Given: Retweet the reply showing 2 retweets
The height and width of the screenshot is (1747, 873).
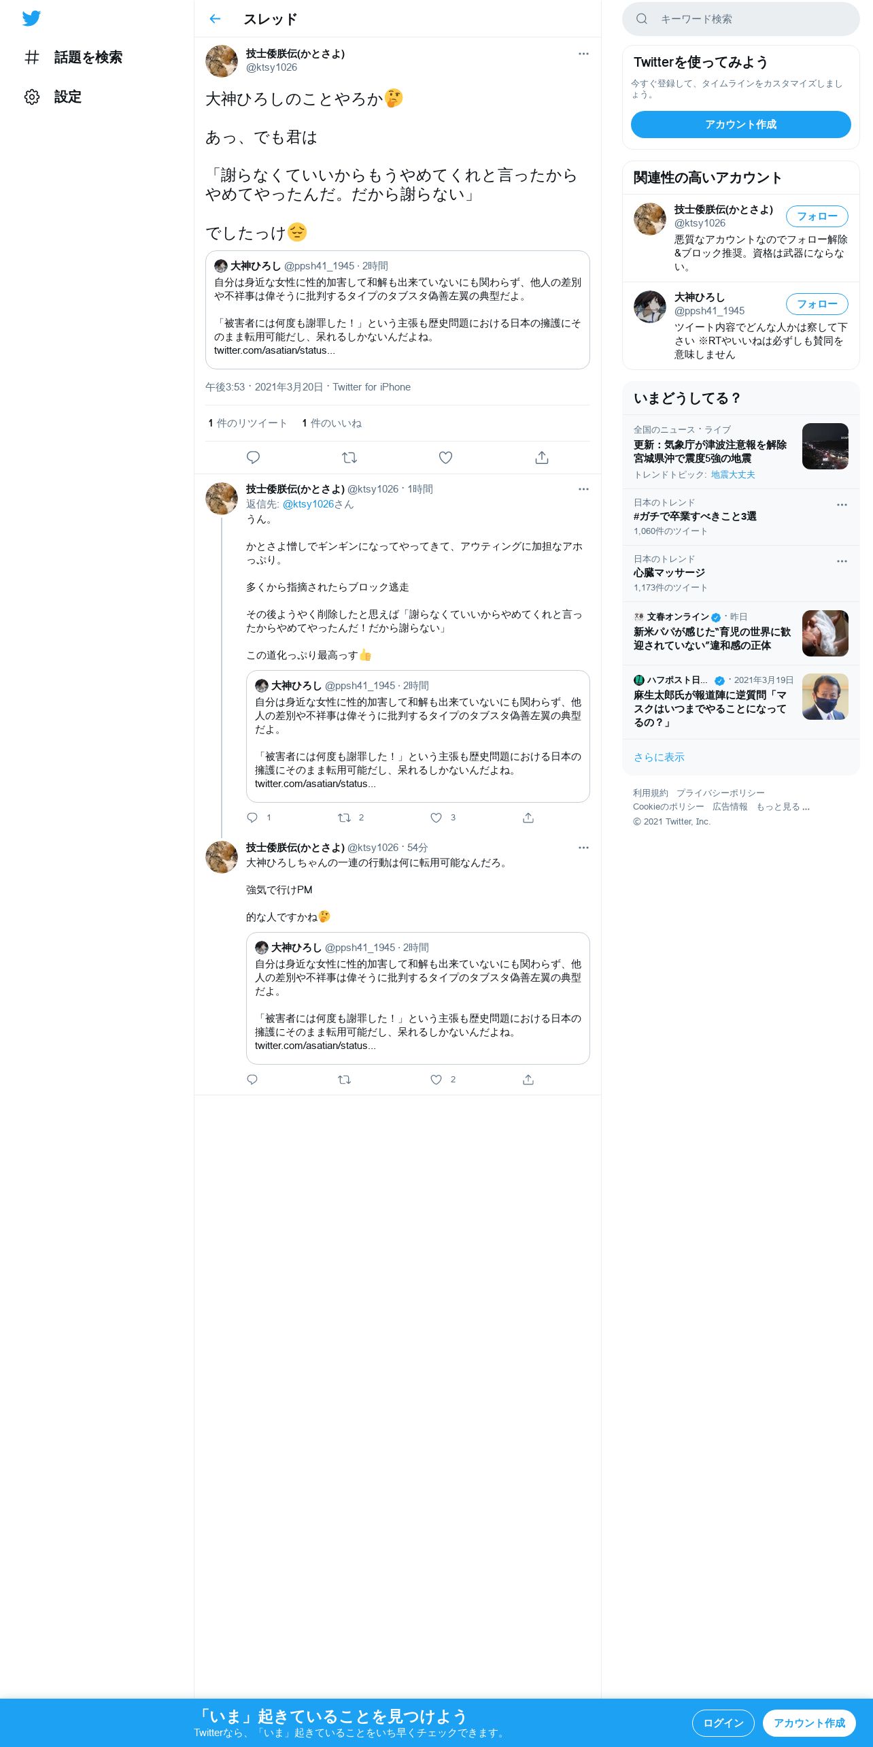Looking at the screenshot, I should click(x=345, y=818).
